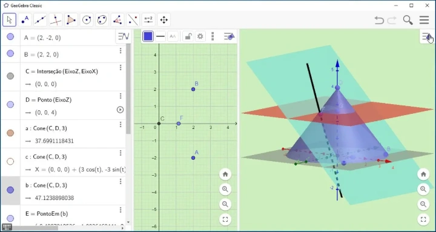Zoom in on the 3D view

pos(423,190)
